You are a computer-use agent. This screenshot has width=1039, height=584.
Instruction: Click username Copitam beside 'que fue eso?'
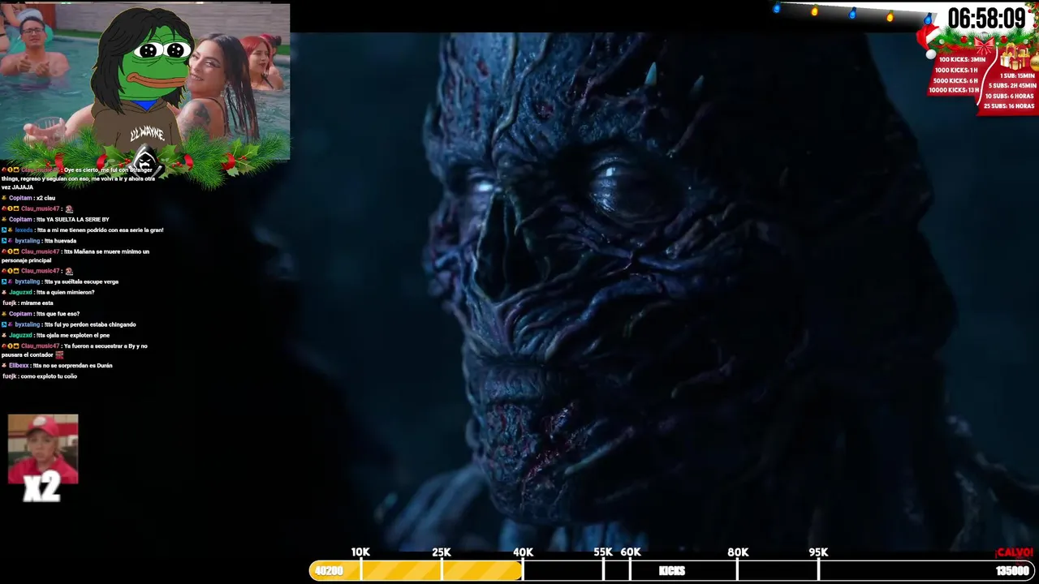[x=20, y=314]
